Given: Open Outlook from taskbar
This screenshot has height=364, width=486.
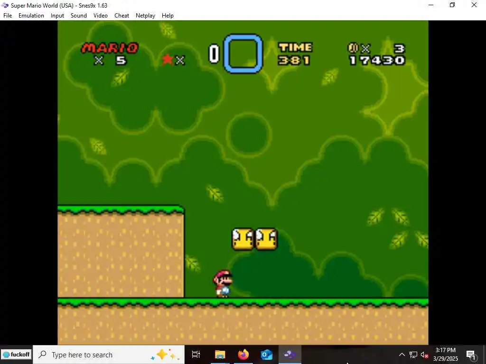Looking at the screenshot, I should pyautogui.click(x=267, y=355).
